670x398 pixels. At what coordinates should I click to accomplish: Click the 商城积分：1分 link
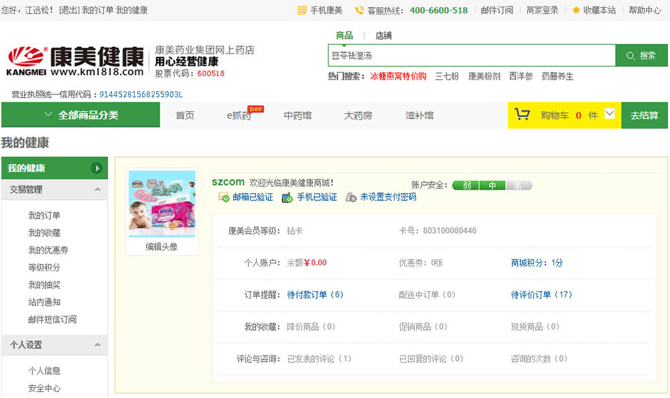[x=537, y=263]
